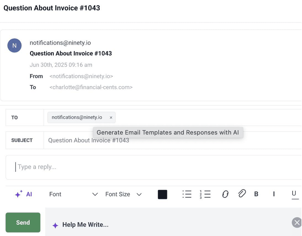Click the sender avatar N
302x236 pixels.
pos(15,45)
